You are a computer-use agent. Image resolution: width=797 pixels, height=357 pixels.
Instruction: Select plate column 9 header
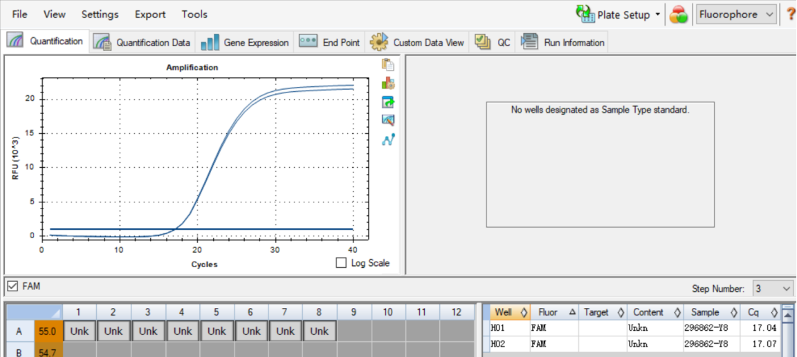(x=354, y=312)
